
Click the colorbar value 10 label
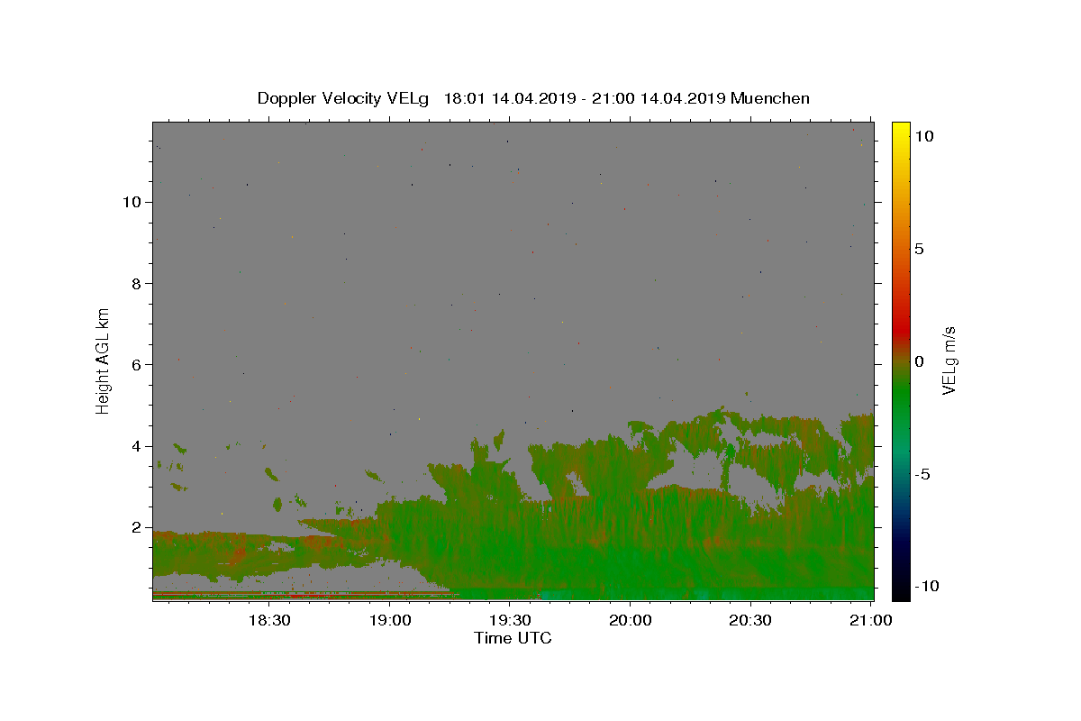pyautogui.click(x=924, y=136)
